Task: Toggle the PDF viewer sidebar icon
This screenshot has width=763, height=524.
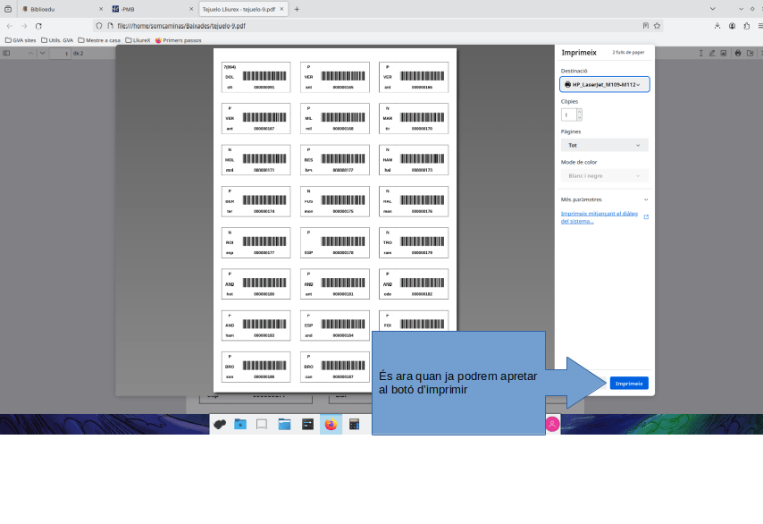Action: 6,53
